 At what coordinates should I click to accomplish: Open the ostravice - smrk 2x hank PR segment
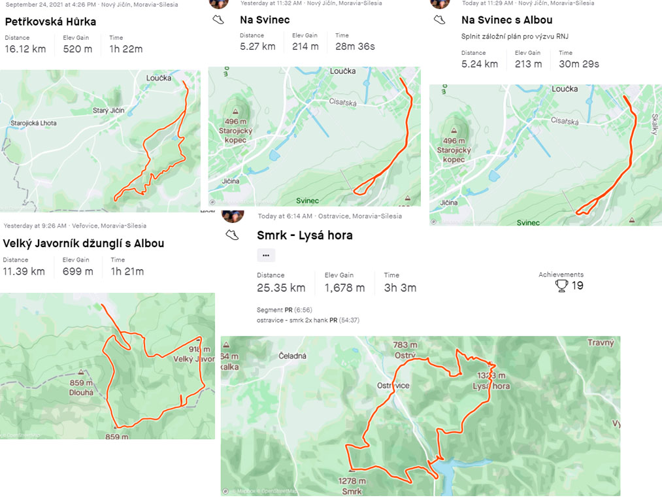click(x=308, y=320)
